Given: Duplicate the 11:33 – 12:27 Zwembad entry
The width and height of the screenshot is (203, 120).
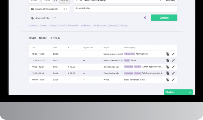Looking at the screenshot, I should point(168,67).
